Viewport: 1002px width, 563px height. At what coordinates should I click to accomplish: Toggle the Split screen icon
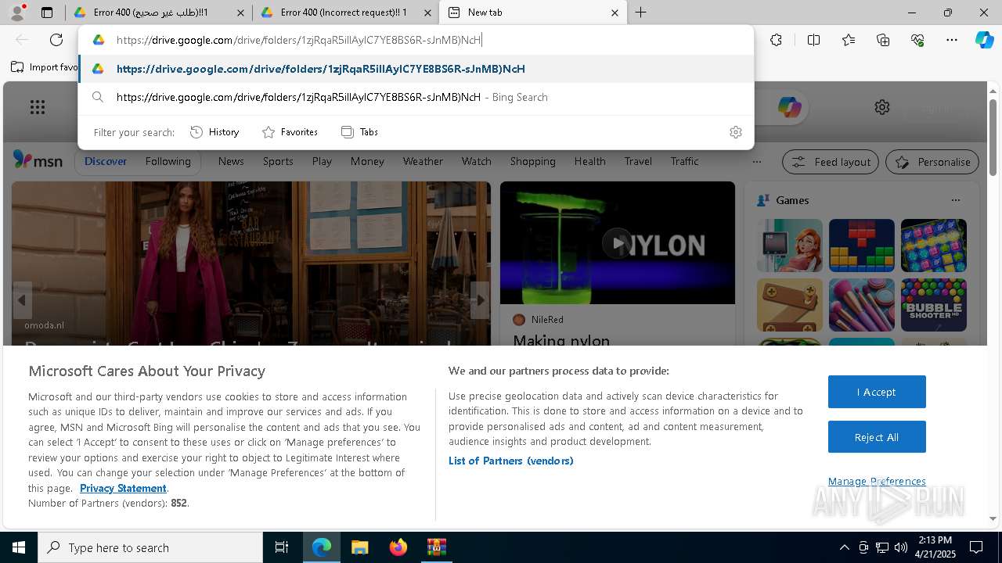click(x=813, y=40)
